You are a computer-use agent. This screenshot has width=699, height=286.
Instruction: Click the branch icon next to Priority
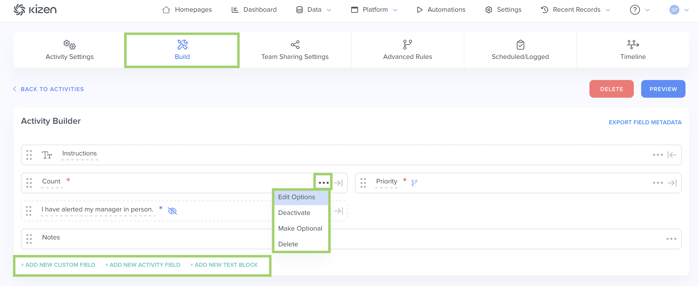(x=414, y=183)
